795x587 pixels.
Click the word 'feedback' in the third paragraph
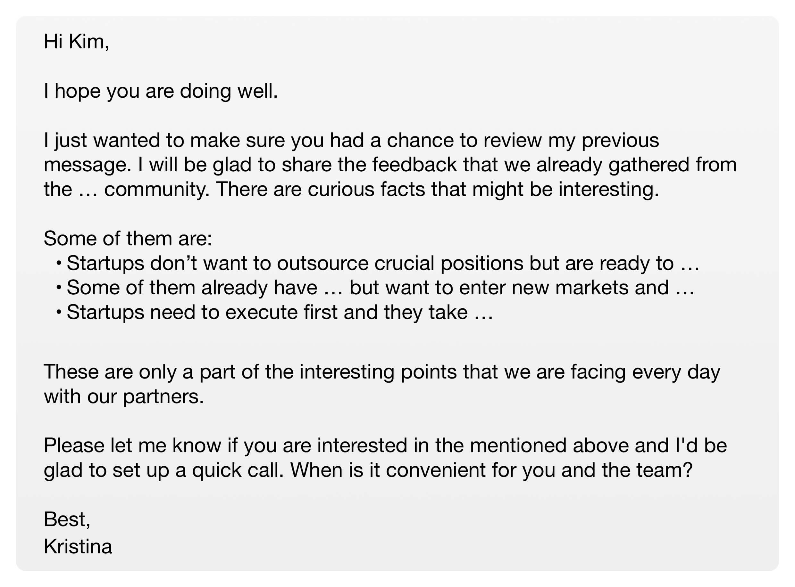414,165
